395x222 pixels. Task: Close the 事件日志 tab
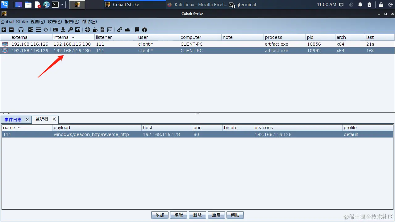(x=27, y=120)
